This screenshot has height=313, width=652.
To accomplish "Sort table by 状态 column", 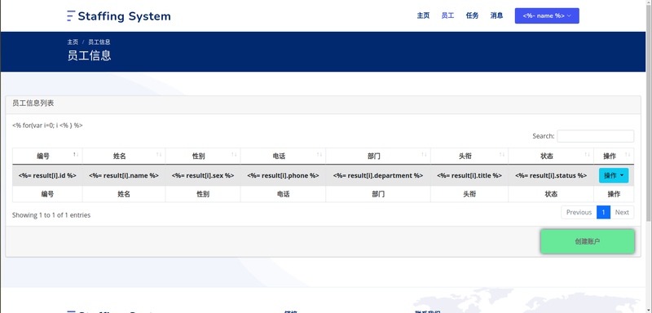I will point(551,156).
